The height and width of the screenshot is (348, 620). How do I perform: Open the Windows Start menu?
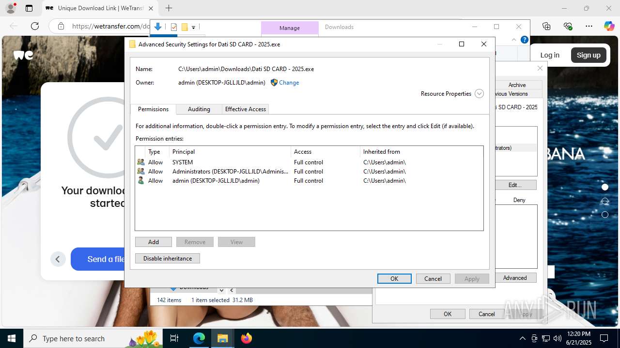click(12, 338)
